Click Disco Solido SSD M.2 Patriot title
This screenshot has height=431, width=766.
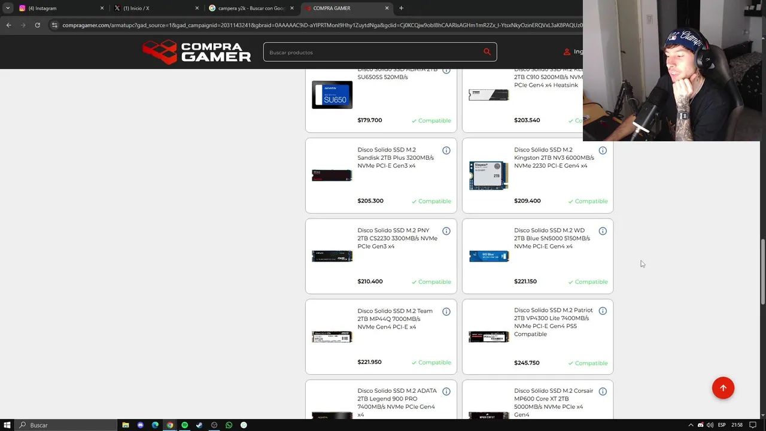[554, 322]
